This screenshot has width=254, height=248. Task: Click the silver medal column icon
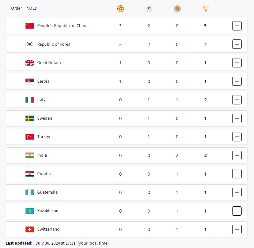coord(149,9)
